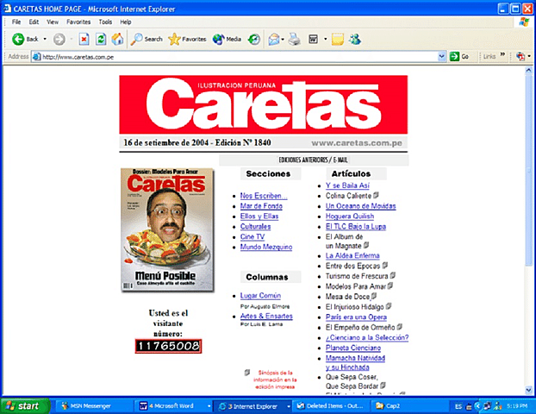Open La Aldea Enferma article
This screenshot has width=536, height=414.
coord(352,255)
